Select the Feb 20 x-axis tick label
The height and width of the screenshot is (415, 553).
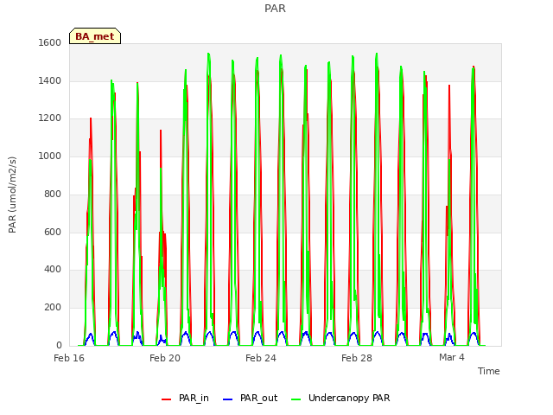point(165,358)
